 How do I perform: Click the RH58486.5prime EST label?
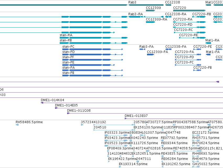29,122
